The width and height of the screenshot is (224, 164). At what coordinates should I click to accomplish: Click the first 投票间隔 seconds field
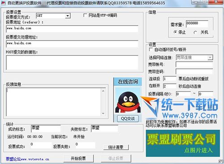[x=183, y=94]
